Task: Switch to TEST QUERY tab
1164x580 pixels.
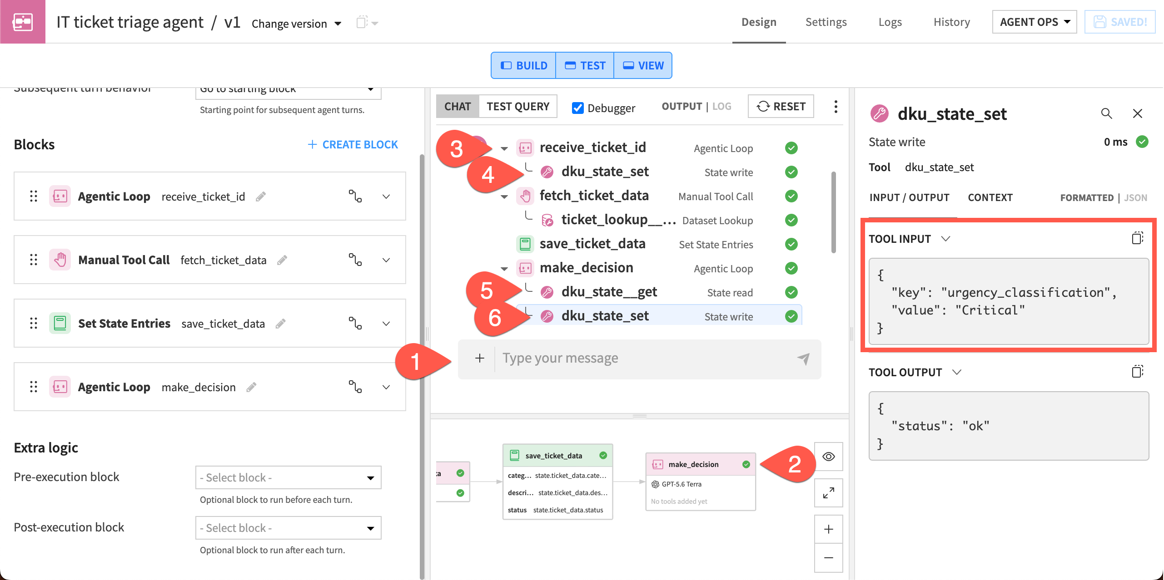Action: tap(518, 106)
